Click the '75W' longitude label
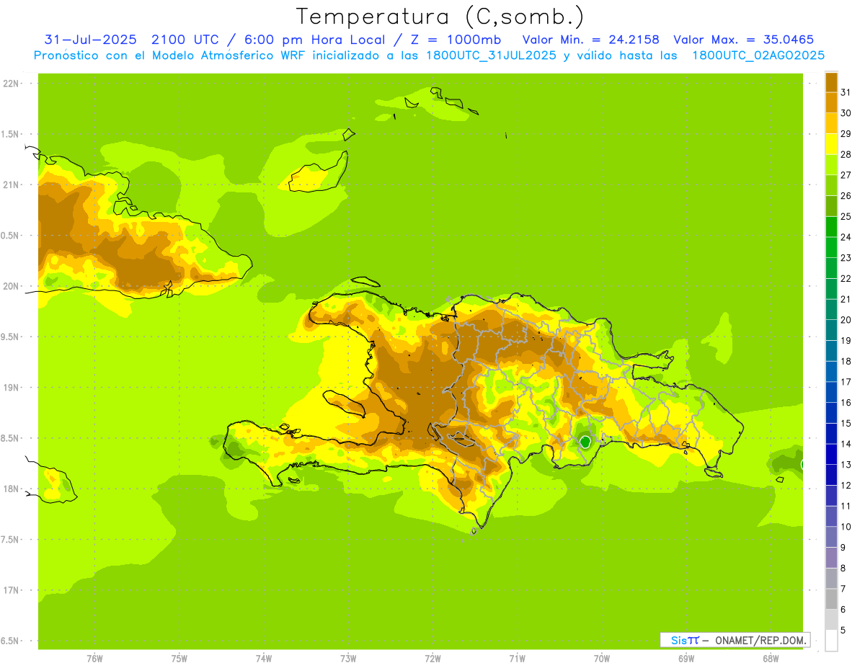The width and height of the screenshot is (865, 668). pyautogui.click(x=179, y=659)
